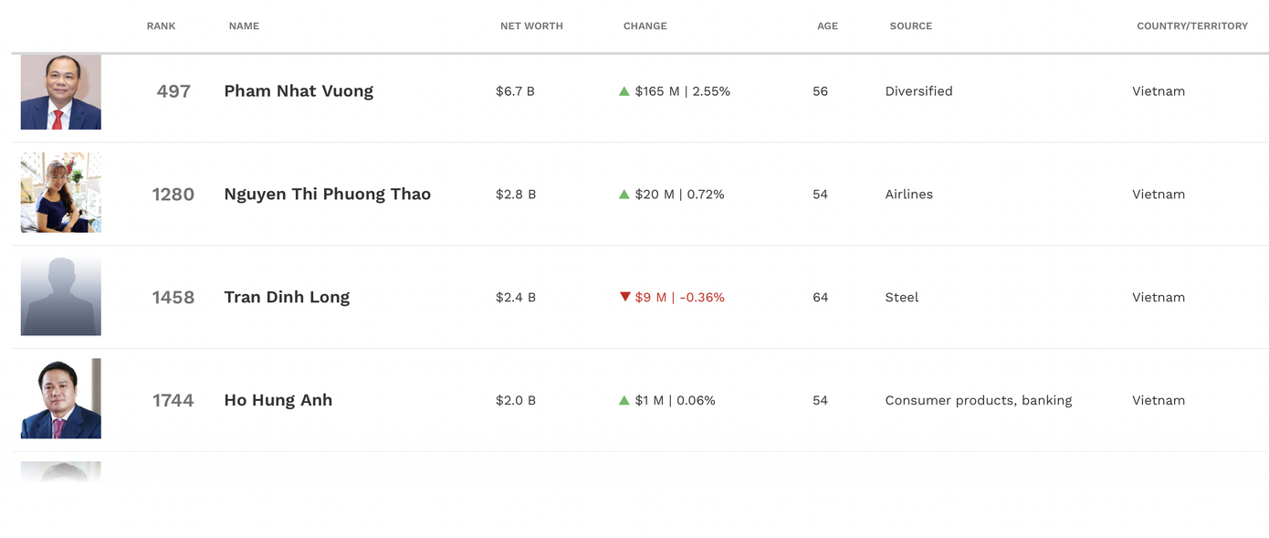Select the Steel source label
The height and width of the screenshot is (538, 1269).
click(x=901, y=297)
